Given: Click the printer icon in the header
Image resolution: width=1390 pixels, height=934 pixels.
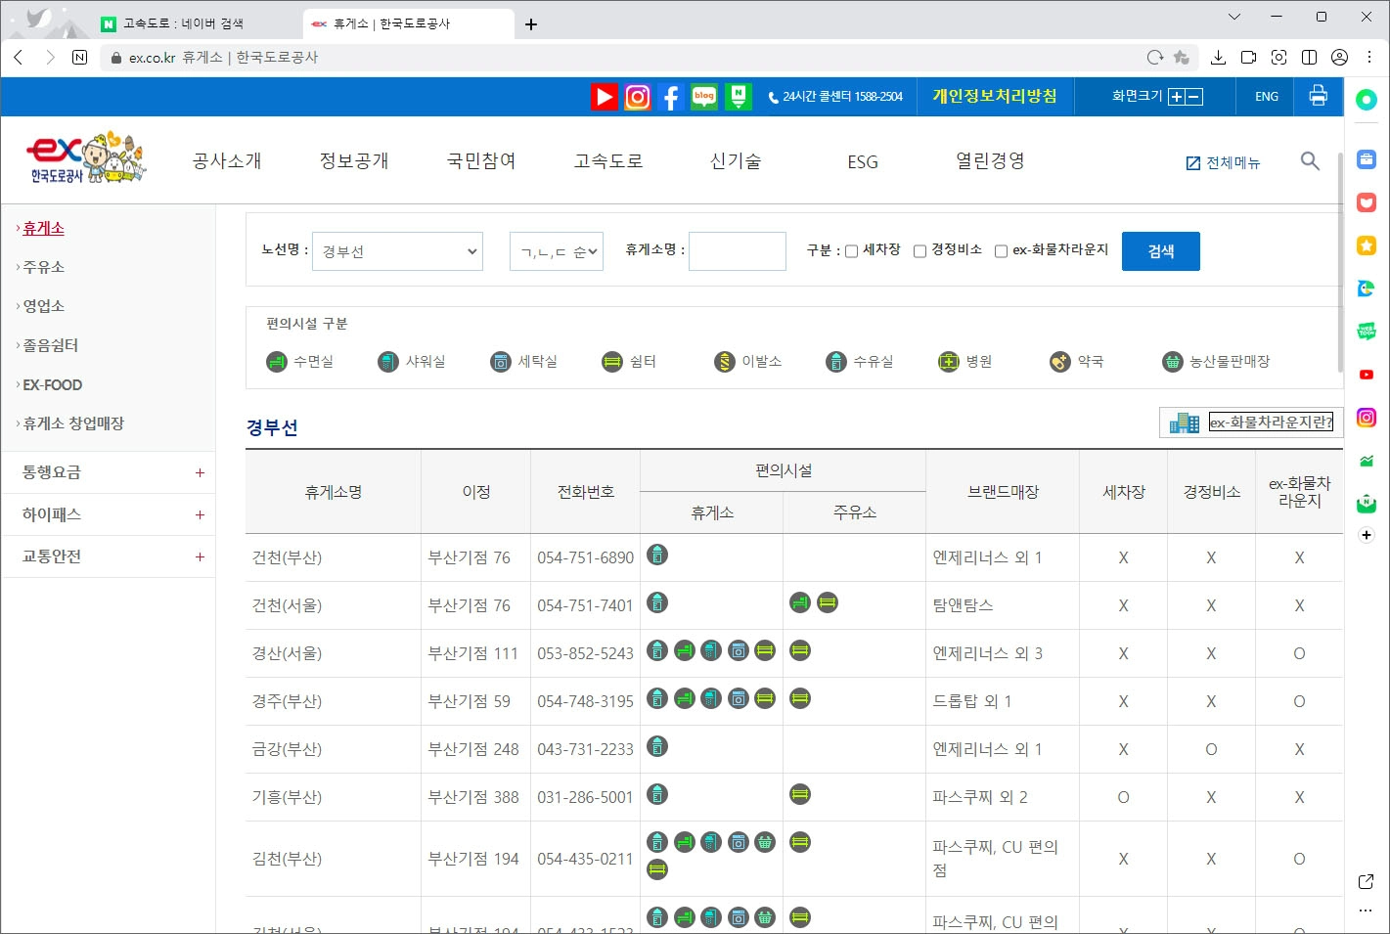Looking at the screenshot, I should click(x=1318, y=96).
